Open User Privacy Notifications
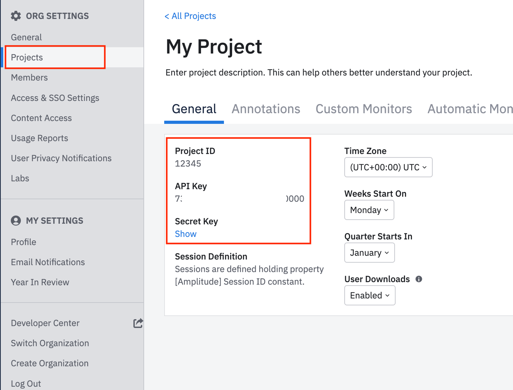 tap(61, 158)
